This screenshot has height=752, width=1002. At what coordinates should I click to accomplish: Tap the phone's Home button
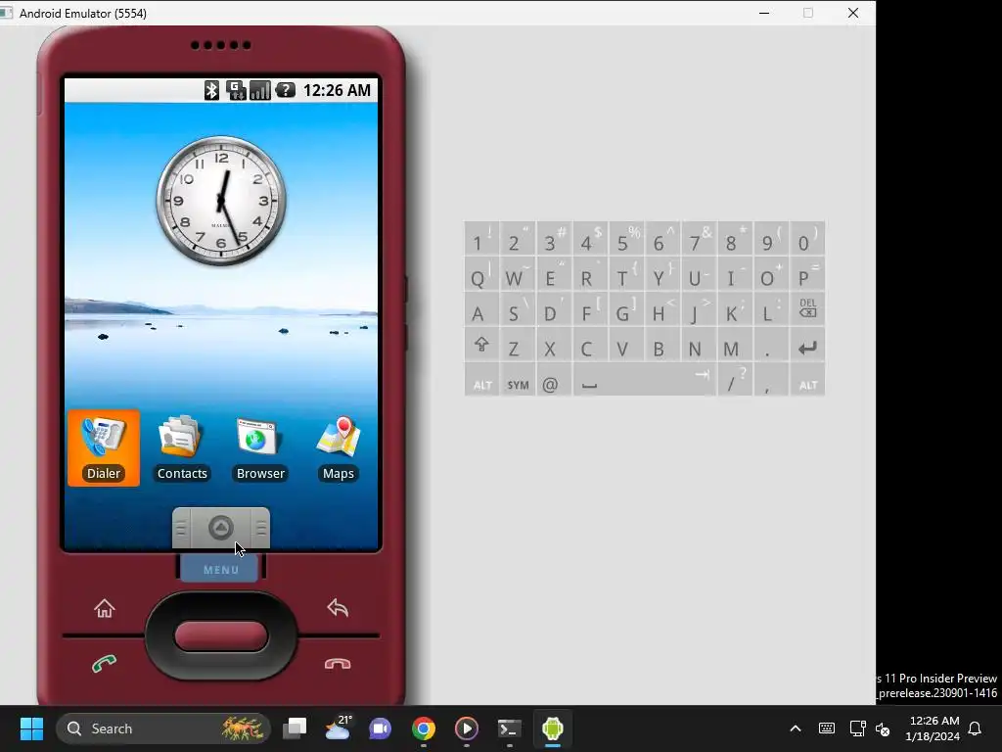(104, 608)
